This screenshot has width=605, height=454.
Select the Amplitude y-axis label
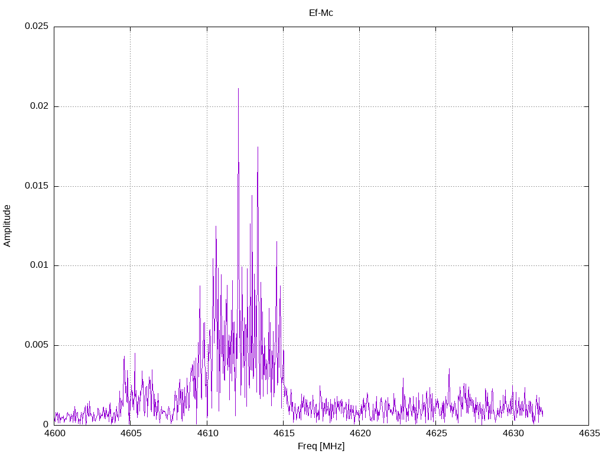point(8,225)
